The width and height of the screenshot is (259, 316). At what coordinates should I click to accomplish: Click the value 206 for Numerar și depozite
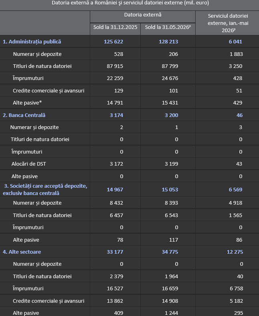click(174, 54)
